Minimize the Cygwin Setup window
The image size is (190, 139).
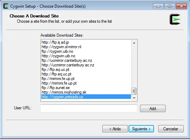158,6
